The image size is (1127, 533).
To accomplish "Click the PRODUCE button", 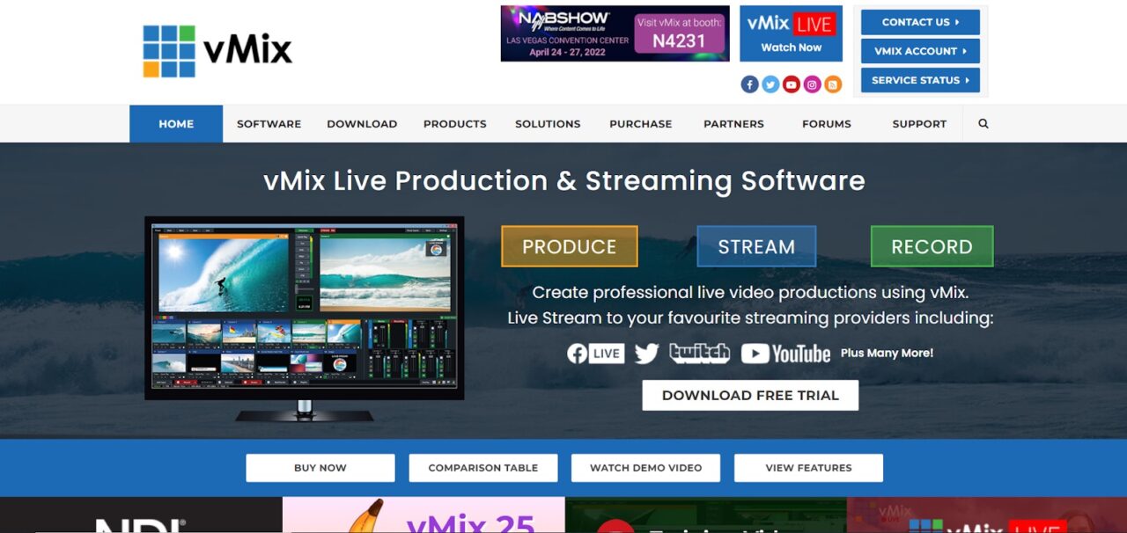I will click(x=570, y=246).
